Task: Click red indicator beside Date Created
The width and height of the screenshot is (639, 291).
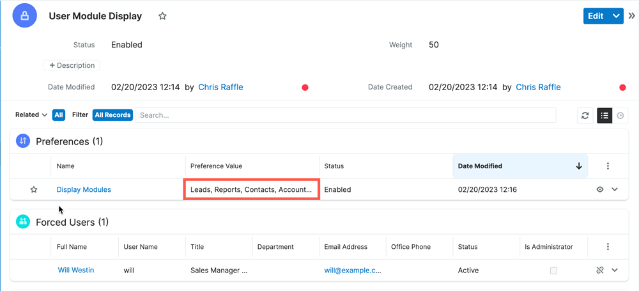Action: click(x=622, y=88)
